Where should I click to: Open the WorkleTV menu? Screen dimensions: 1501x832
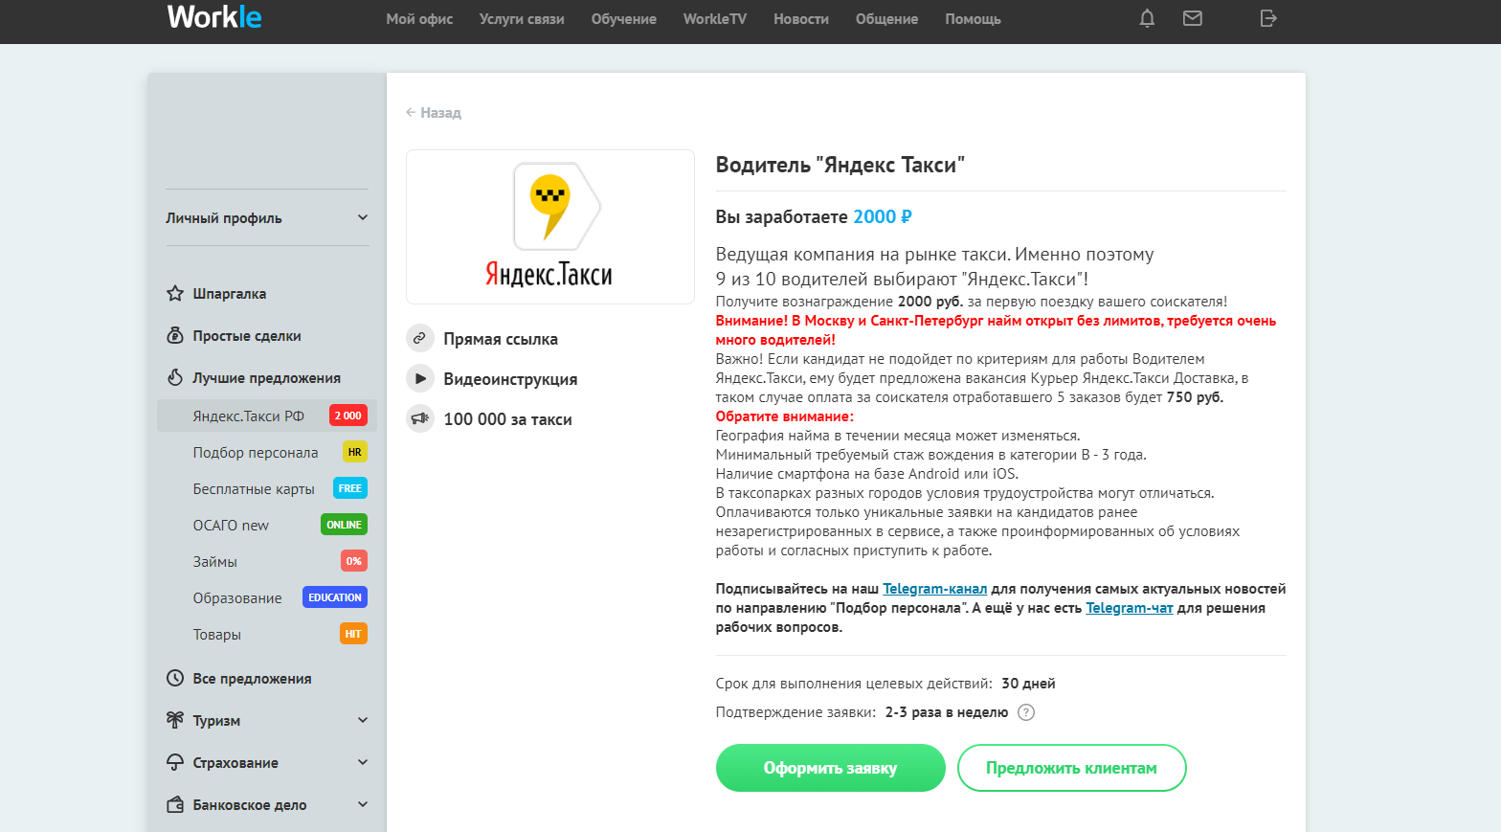715,19
